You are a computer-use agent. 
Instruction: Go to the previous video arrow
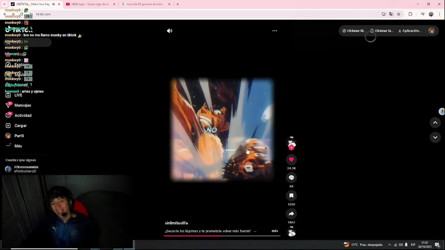435,123
